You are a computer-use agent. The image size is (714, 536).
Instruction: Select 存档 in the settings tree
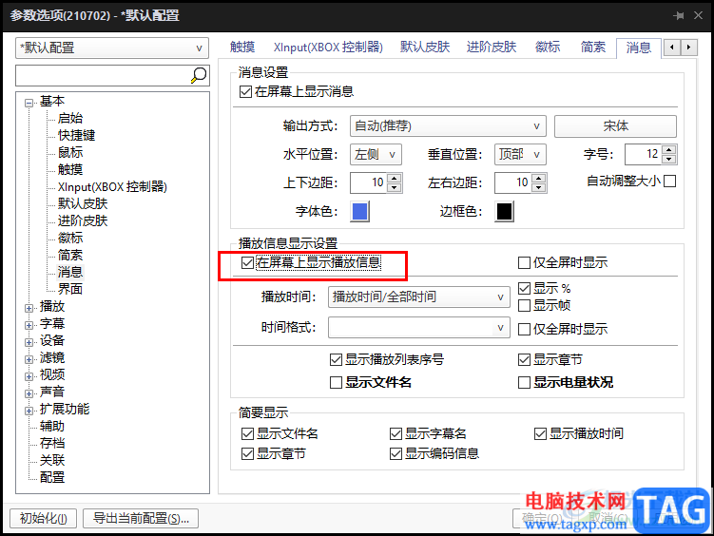(x=52, y=443)
